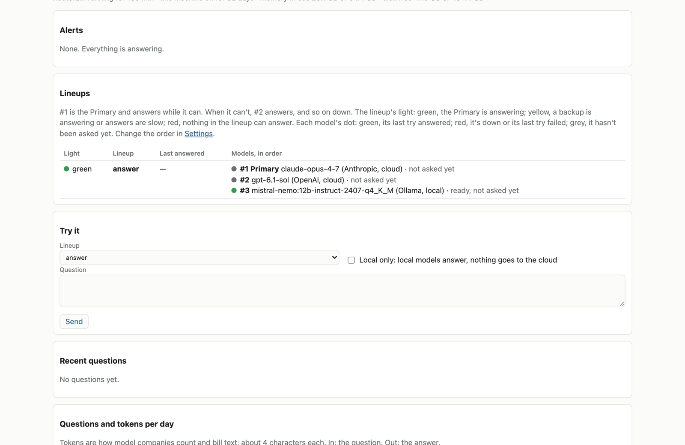Click the 'Models, in order' column header
This screenshot has height=445, width=685.
(256, 153)
